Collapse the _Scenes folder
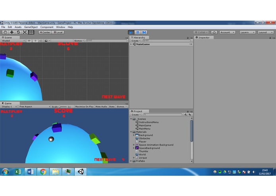Viewport: 276px width, 196px height. pyautogui.click(x=131, y=119)
